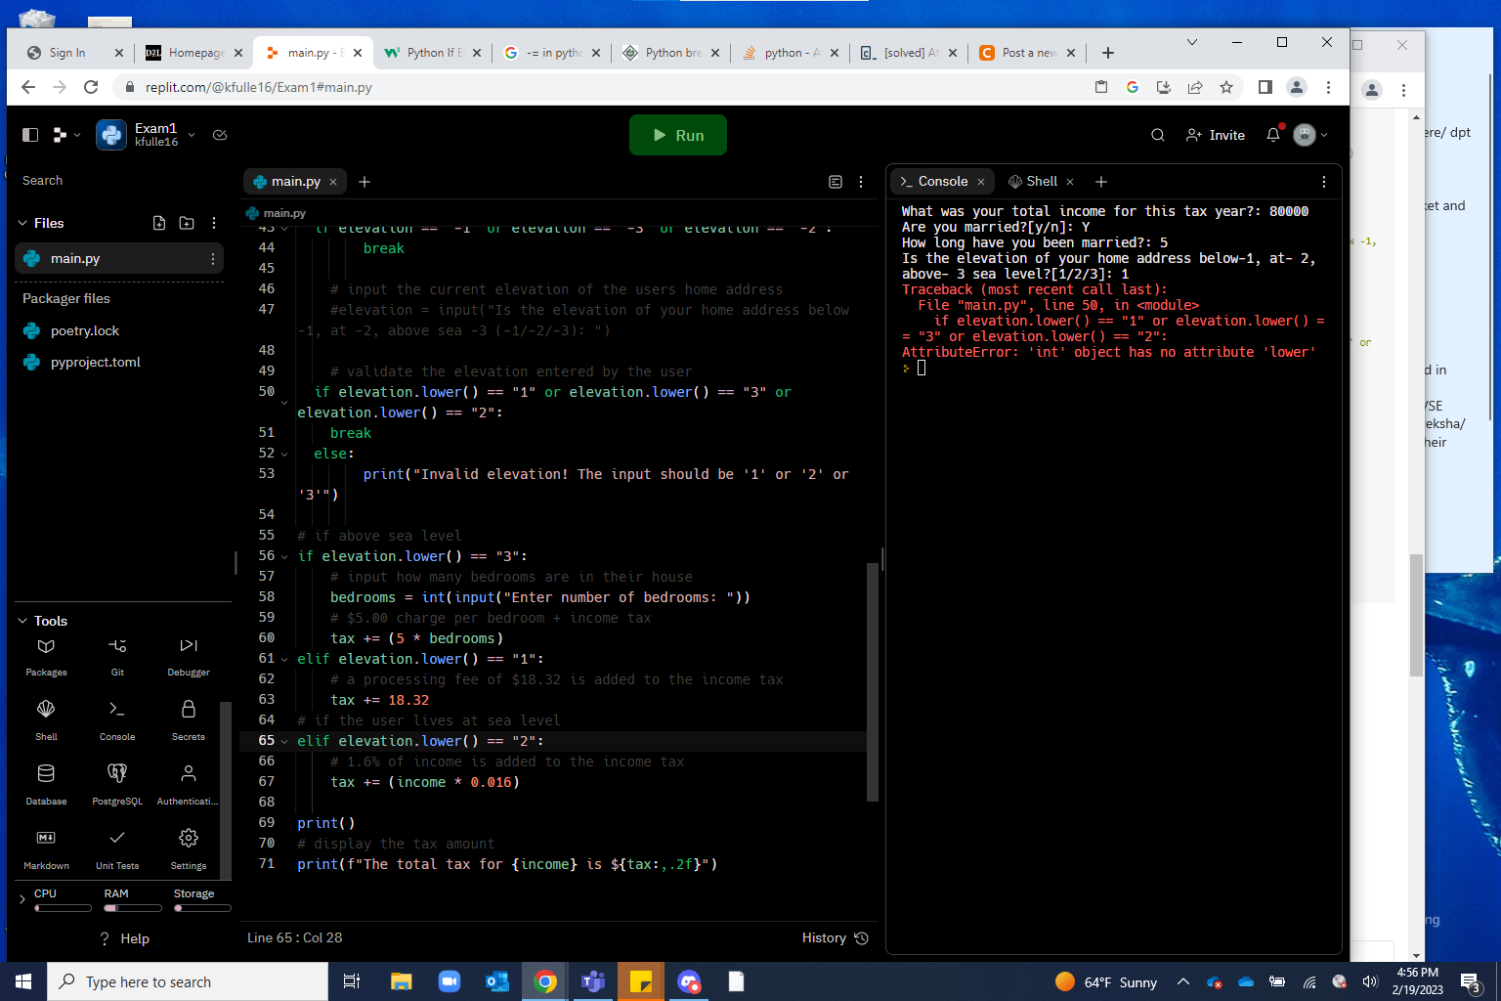Open the Secrets tool
This screenshot has height=1001, width=1501.
189,720
